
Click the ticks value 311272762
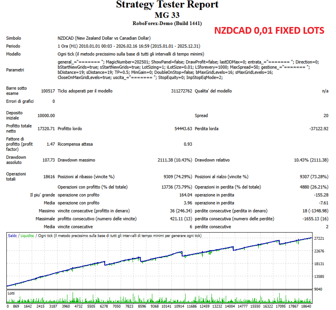(182, 91)
